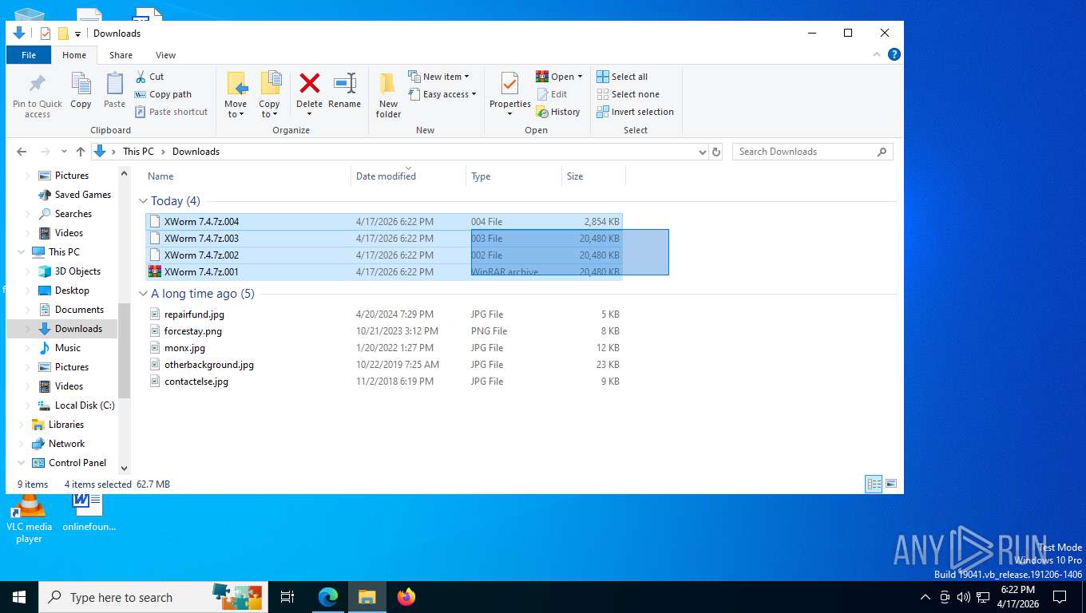The width and height of the screenshot is (1086, 613).
Task: Click This PC in address breadcrumb
Action: [138, 152]
